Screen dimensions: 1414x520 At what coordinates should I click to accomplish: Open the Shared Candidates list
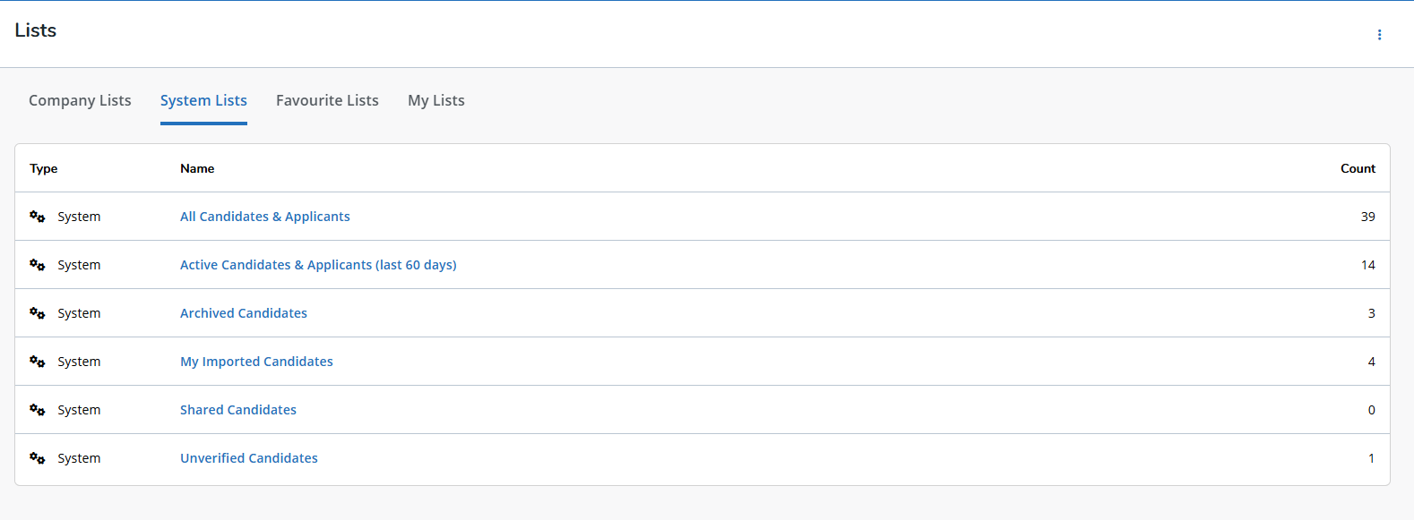237,410
